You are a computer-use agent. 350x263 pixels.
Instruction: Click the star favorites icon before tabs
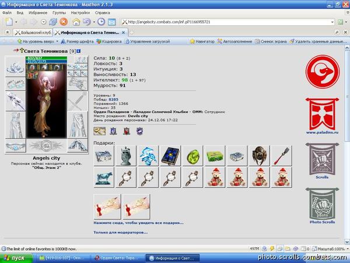[x=8, y=33]
